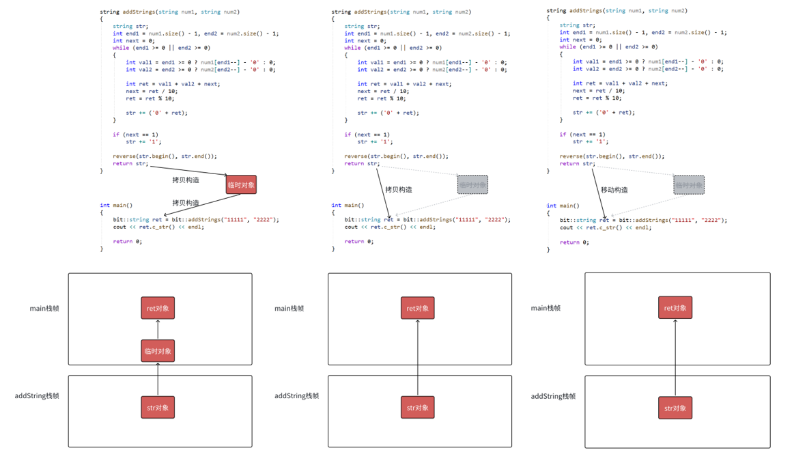Click lower 拷贝构造 label above left main()

185,202
